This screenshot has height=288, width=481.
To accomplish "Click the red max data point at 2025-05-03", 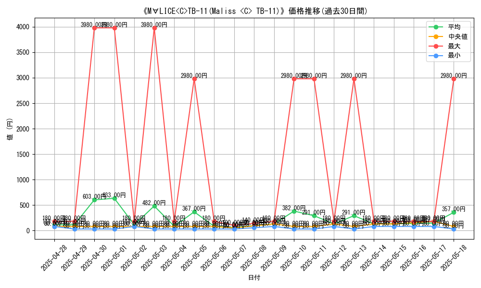I will [154, 28].
